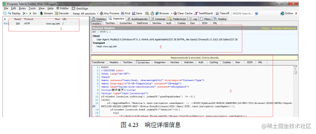Click the blue help icon beside MSDN Search

(x=257, y=14)
